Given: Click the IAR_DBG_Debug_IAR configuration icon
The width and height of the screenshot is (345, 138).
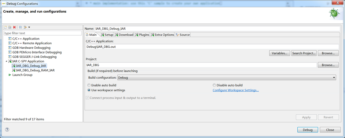Looking at the screenshot, I should (14, 66).
